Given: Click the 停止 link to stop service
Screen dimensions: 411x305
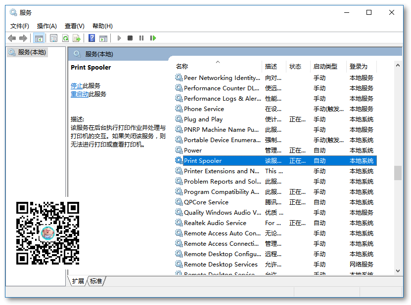Looking at the screenshot, I should [77, 85].
